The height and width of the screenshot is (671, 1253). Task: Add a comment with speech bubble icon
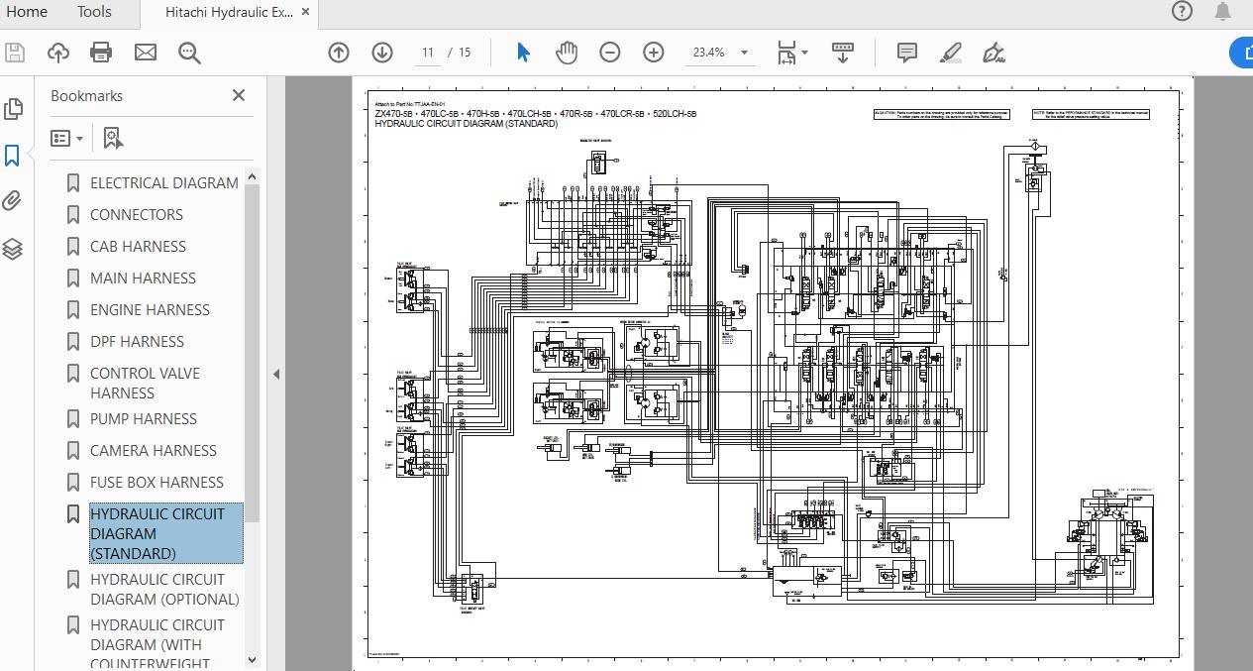907,53
